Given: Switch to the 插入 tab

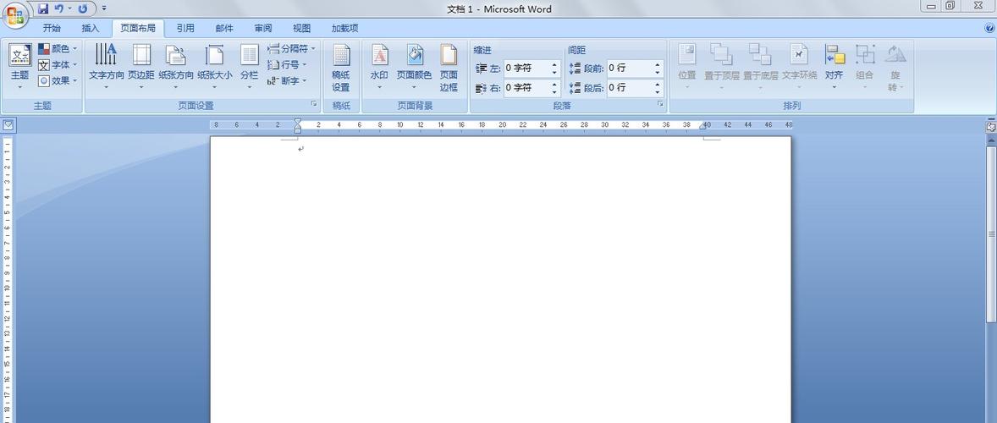Looking at the screenshot, I should click(x=91, y=28).
